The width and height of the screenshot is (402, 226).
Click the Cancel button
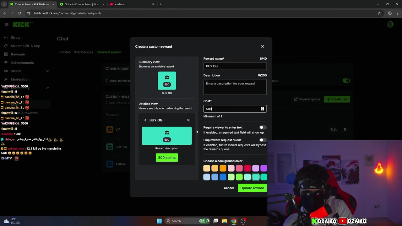point(229,188)
